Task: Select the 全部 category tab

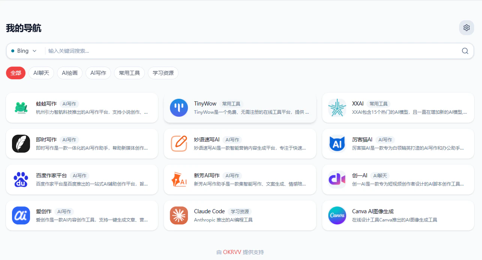Action: point(16,73)
